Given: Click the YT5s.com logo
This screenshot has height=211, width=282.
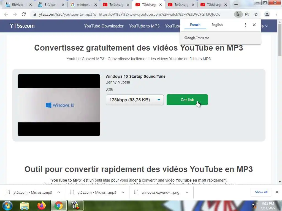Looking at the screenshot, I should [22, 26].
